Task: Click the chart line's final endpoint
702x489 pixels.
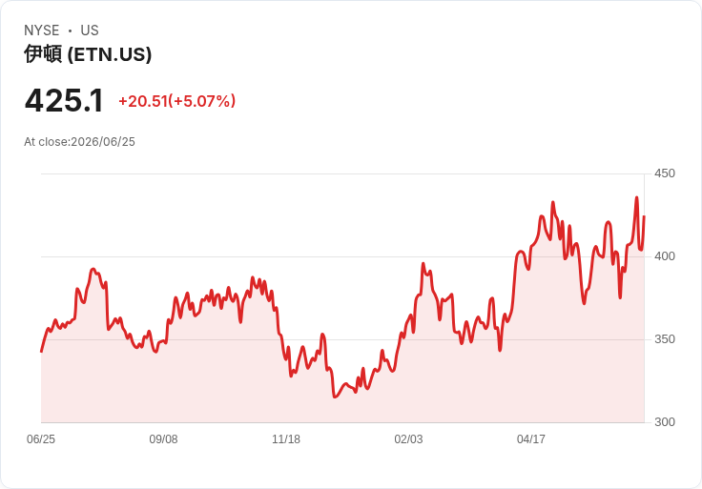Action: (644, 216)
